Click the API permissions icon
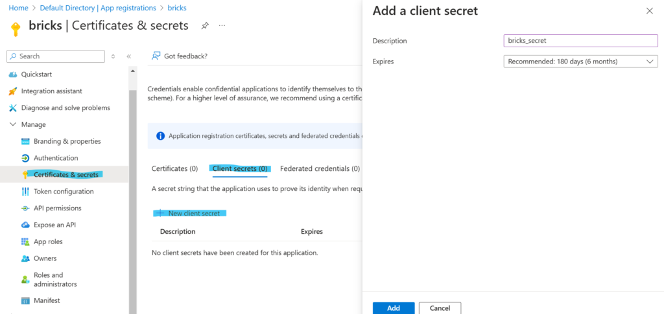Image resolution: width=664 pixels, height=314 pixels. pyautogui.click(x=25, y=208)
